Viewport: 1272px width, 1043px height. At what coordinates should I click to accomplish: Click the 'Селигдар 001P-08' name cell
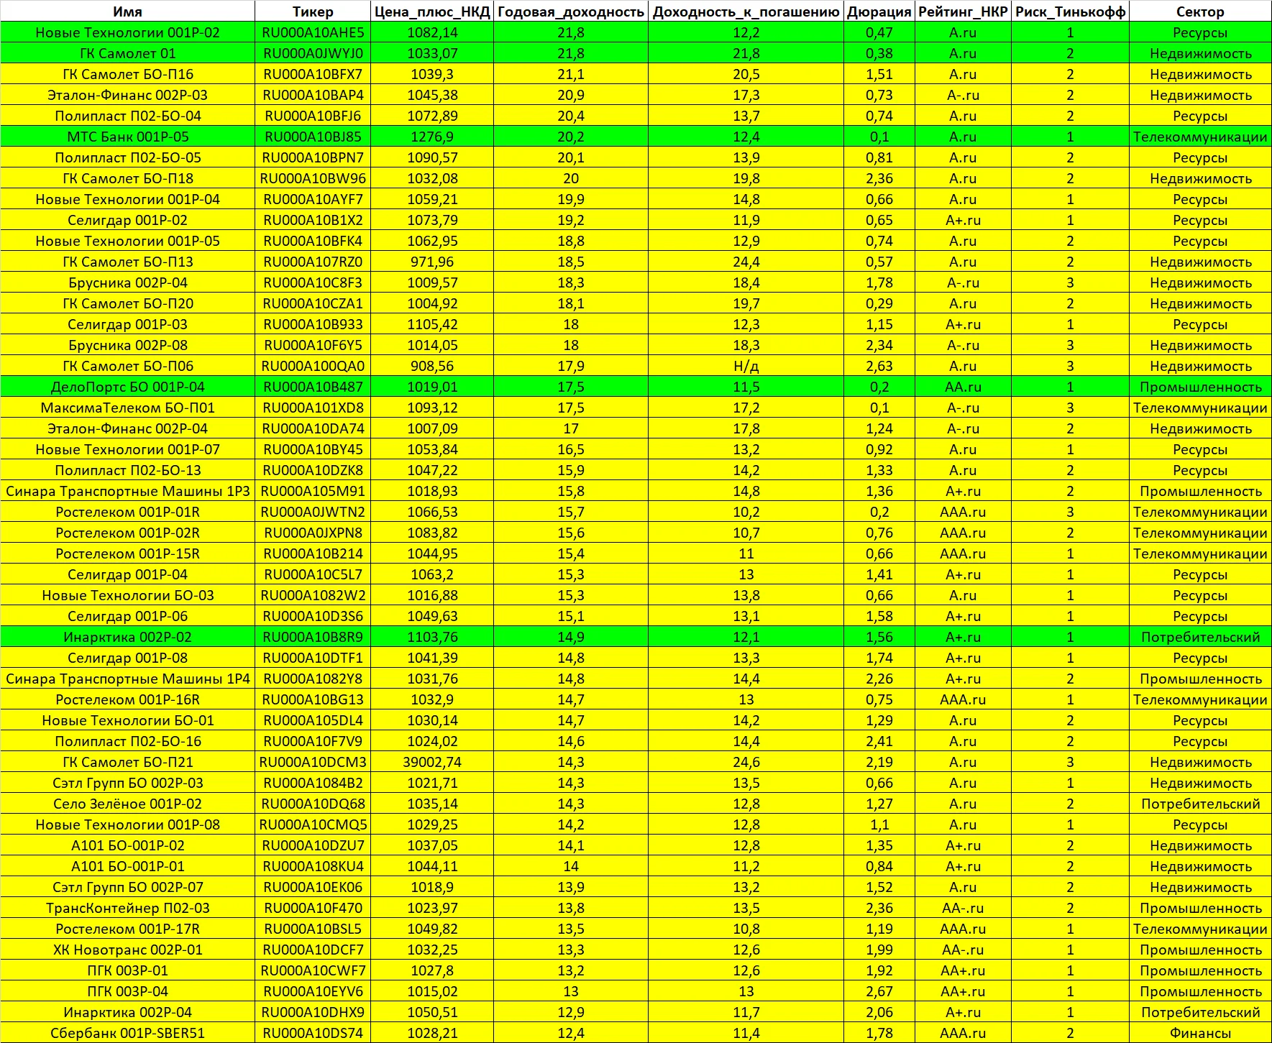click(128, 658)
